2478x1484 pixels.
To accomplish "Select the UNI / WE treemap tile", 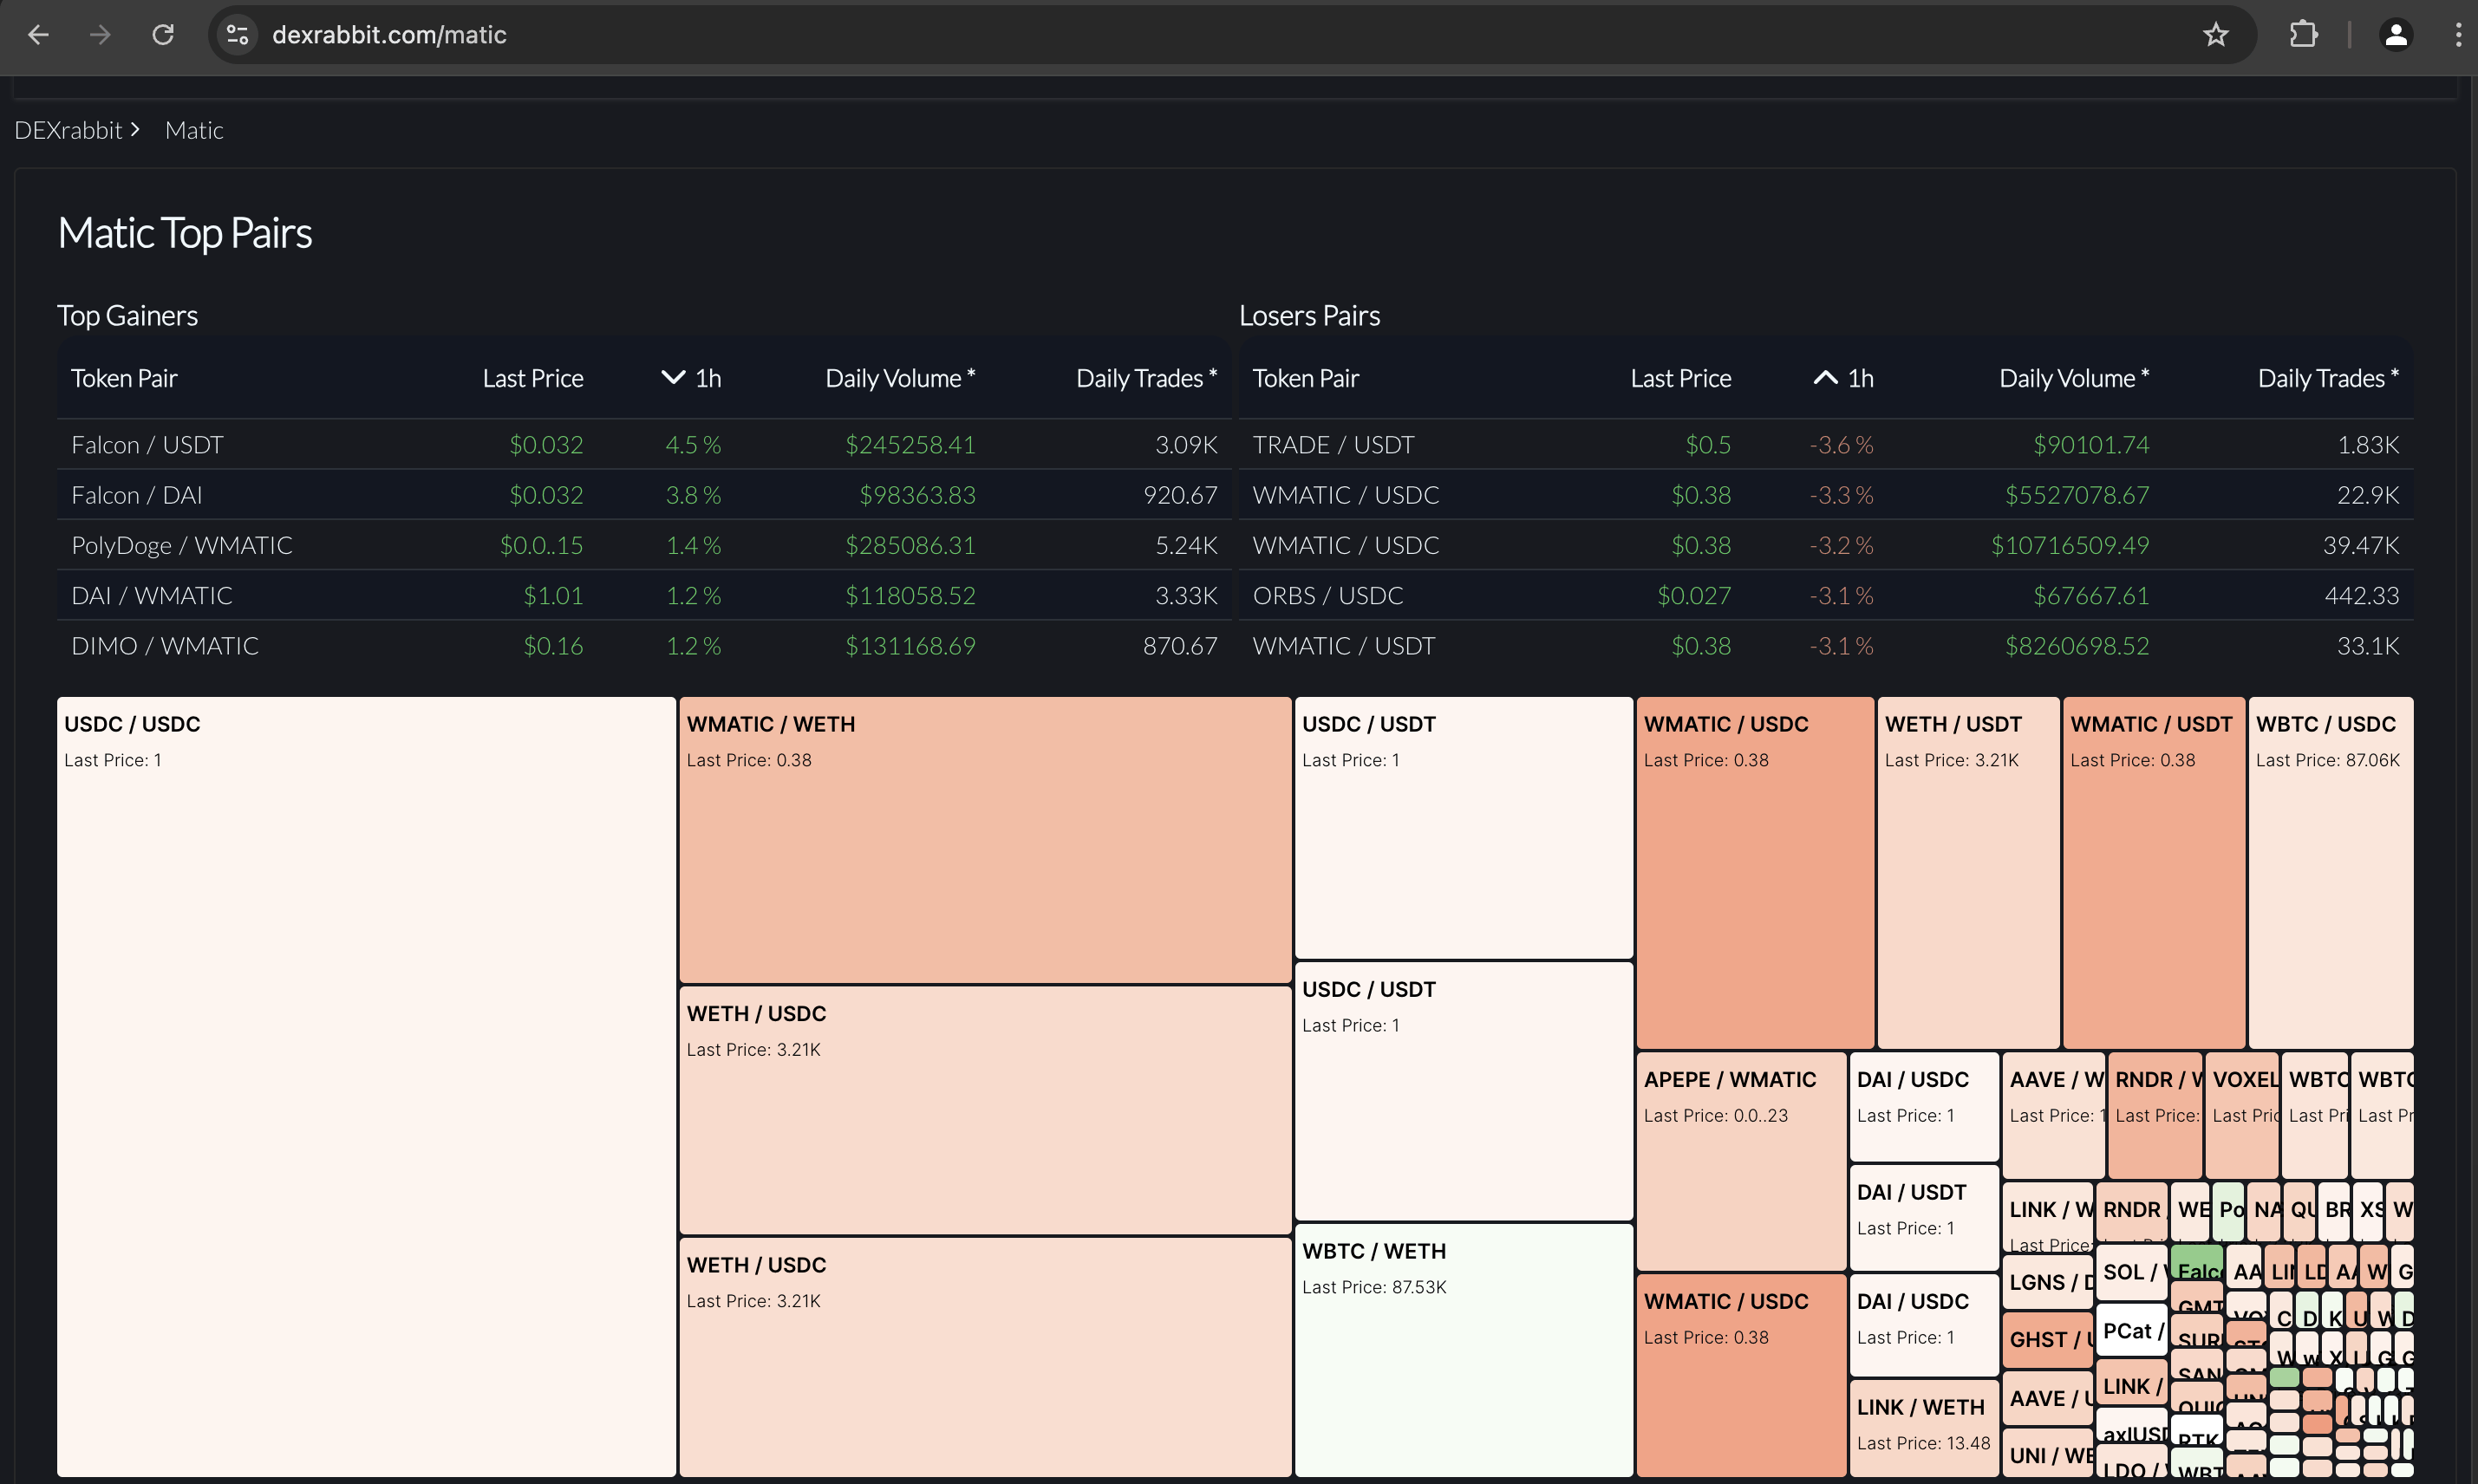I will coord(2047,1454).
